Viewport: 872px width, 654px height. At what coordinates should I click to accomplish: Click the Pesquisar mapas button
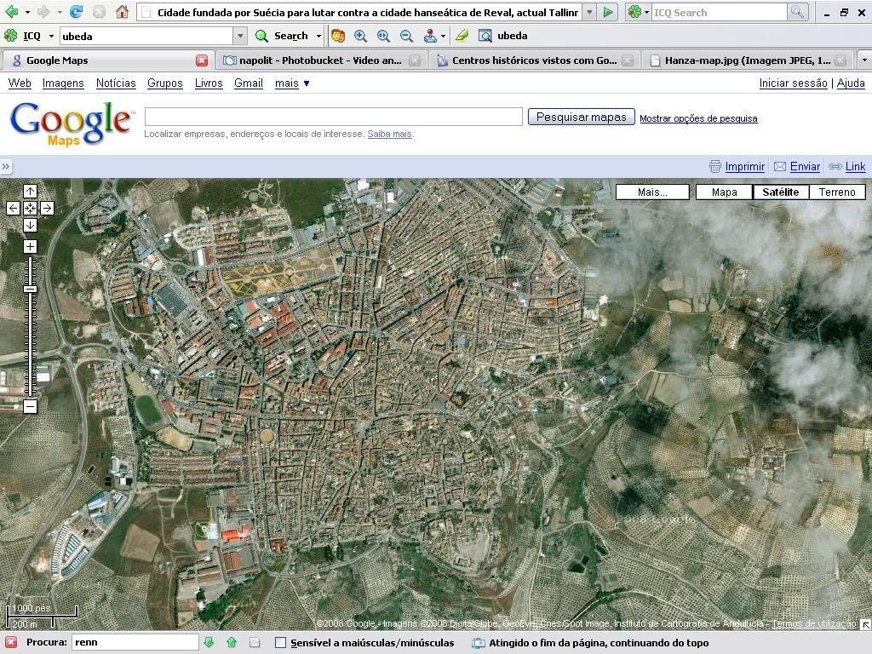tap(581, 118)
